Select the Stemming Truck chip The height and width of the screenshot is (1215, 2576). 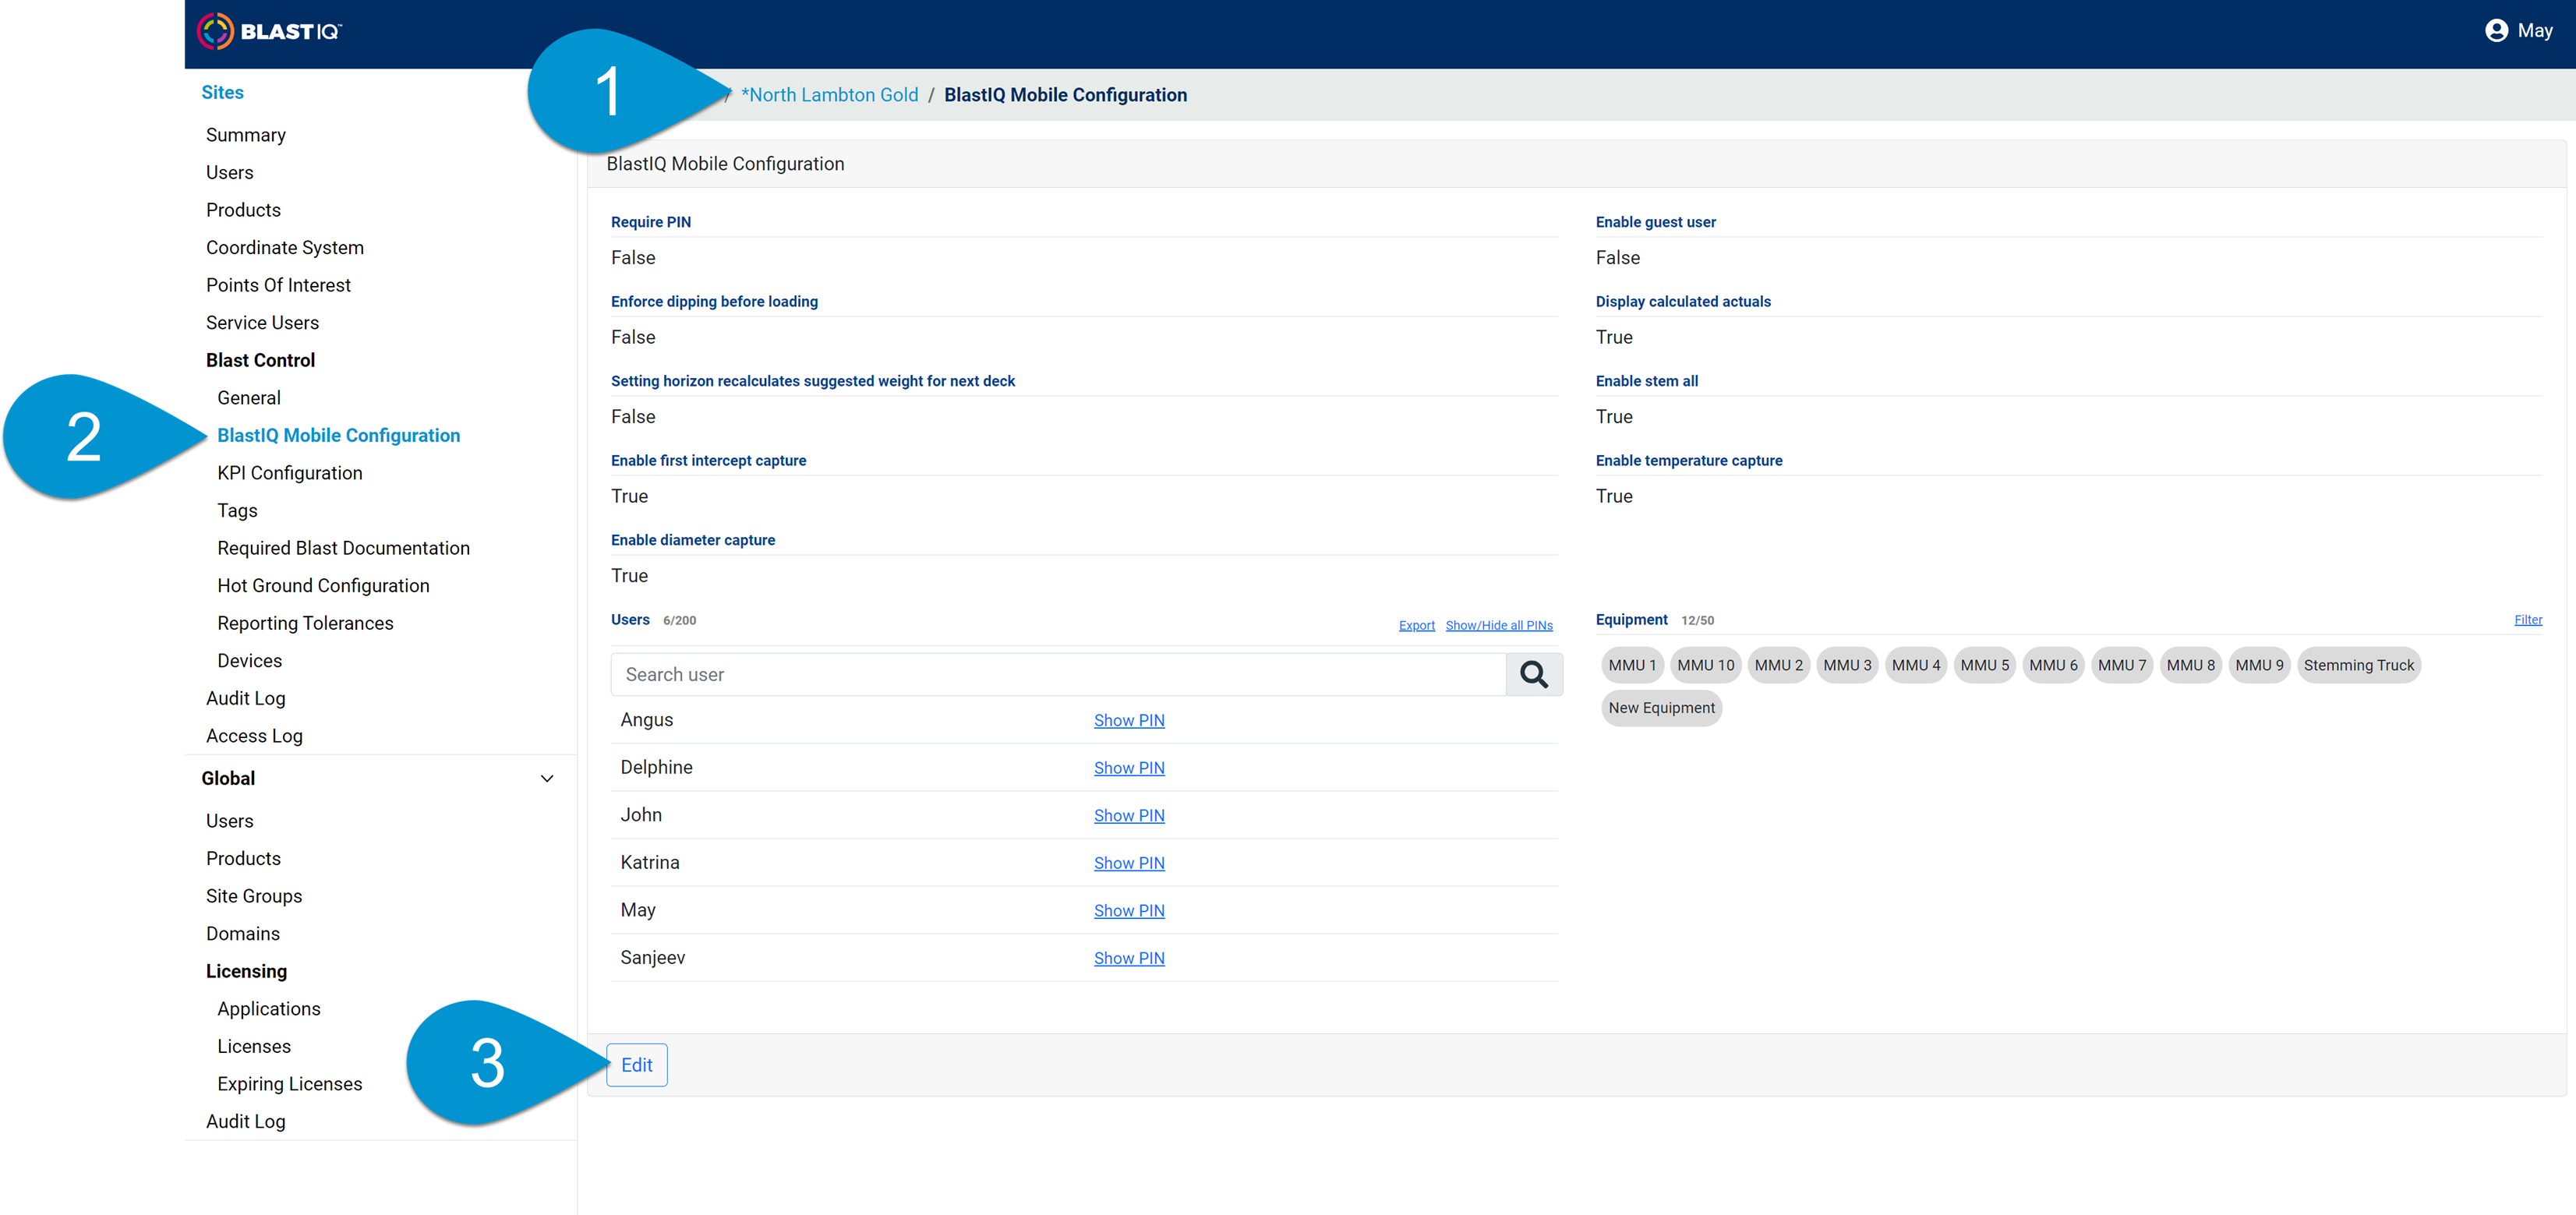[x=2359, y=666]
